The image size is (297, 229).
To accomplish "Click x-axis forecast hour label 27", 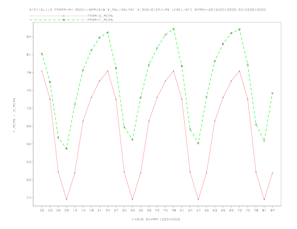I will (x=116, y=210).
